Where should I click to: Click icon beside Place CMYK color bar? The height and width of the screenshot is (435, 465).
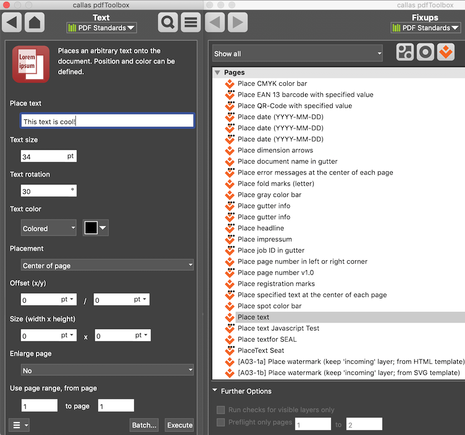pos(230,84)
